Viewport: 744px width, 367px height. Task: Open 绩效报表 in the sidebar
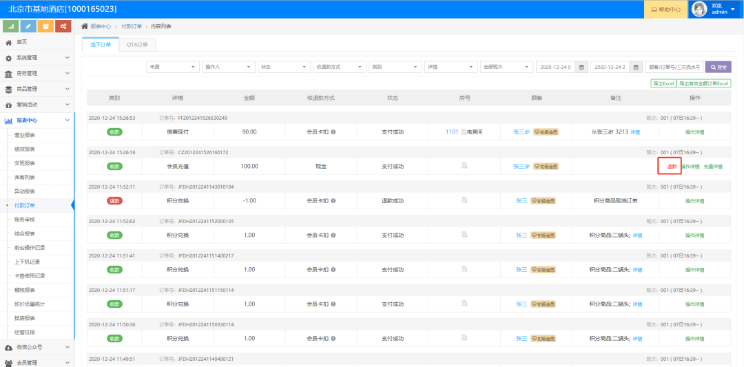click(x=25, y=149)
